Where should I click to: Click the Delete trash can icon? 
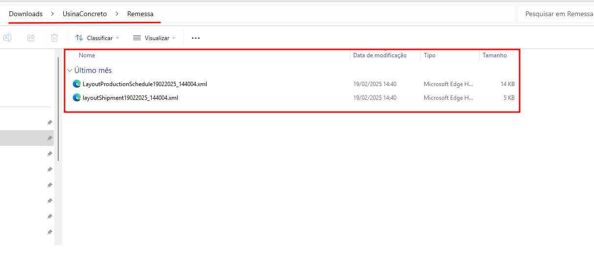click(x=54, y=38)
